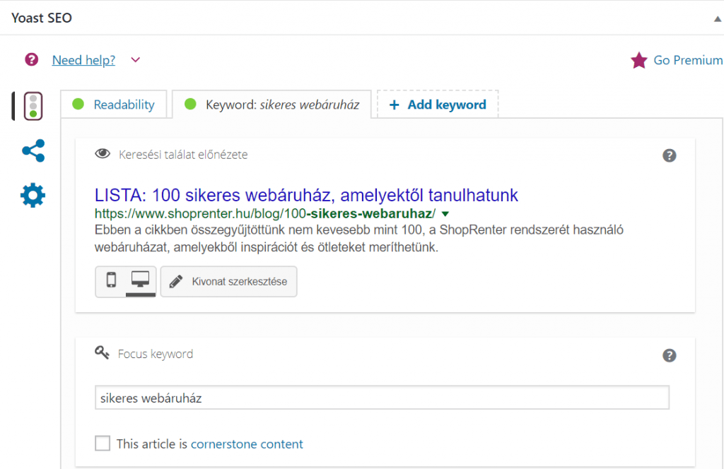
Task: Open the social share settings icon
Action: pos(33,150)
